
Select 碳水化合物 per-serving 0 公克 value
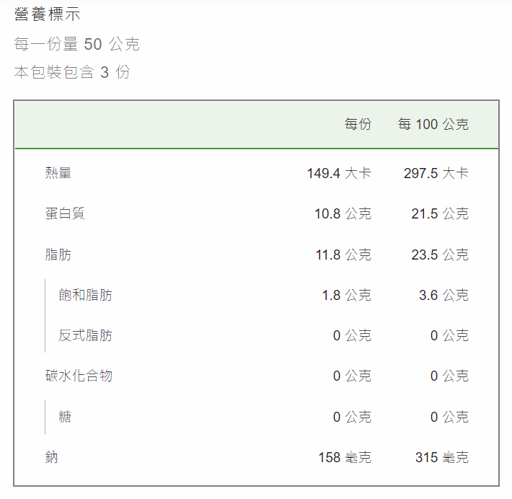[352, 376]
